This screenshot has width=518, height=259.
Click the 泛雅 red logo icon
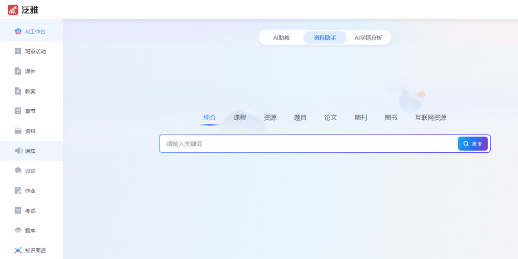(x=13, y=10)
